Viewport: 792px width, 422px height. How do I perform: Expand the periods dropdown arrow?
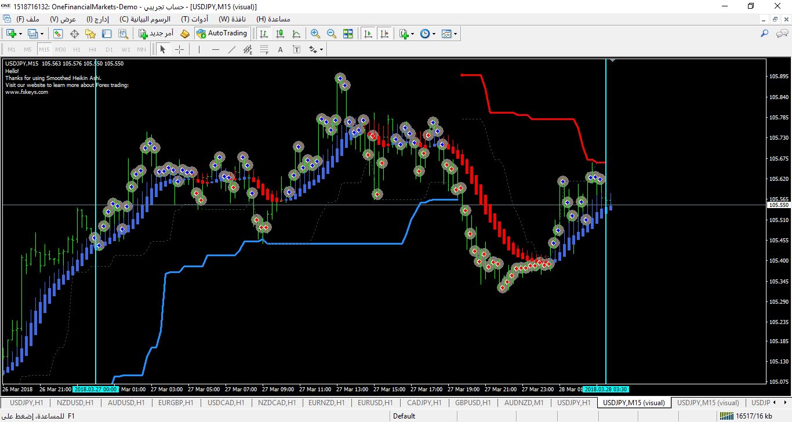coord(434,34)
